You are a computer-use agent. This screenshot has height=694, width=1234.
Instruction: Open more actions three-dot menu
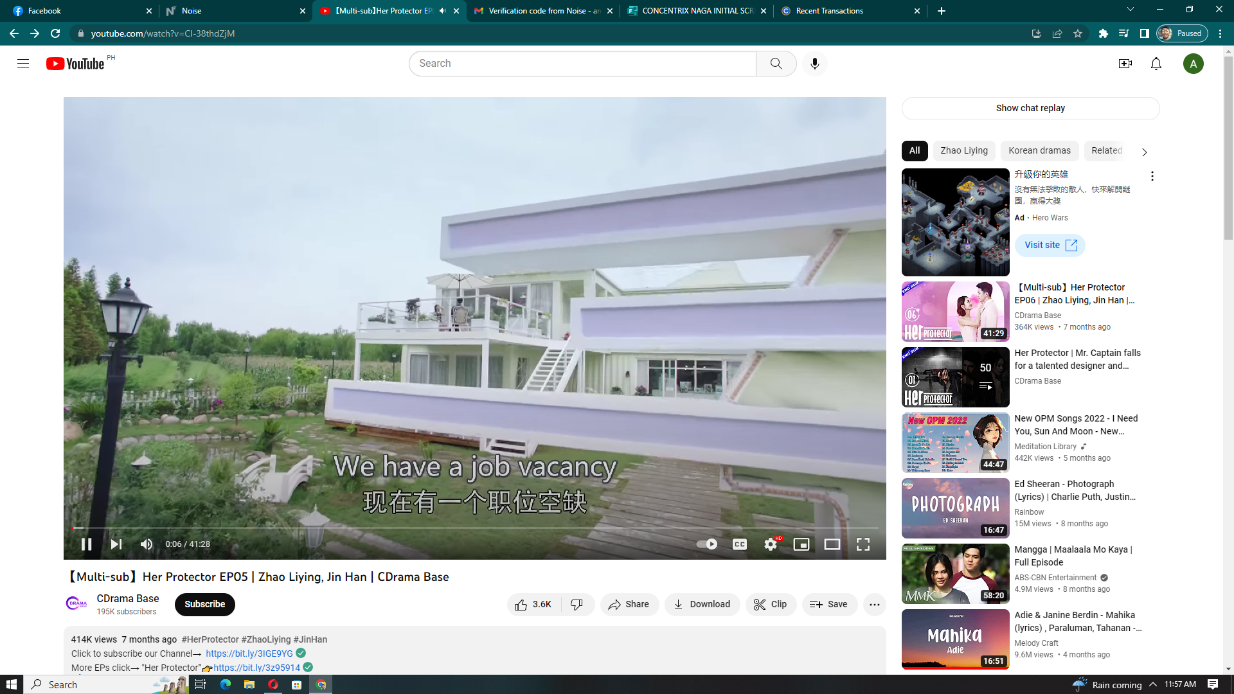[x=875, y=605]
